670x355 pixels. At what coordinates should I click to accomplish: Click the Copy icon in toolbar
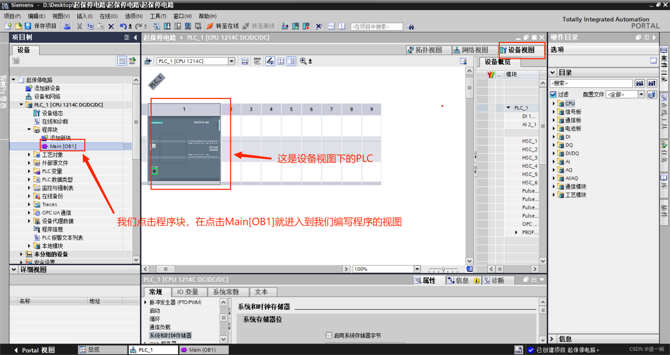click(x=90, y=26)
